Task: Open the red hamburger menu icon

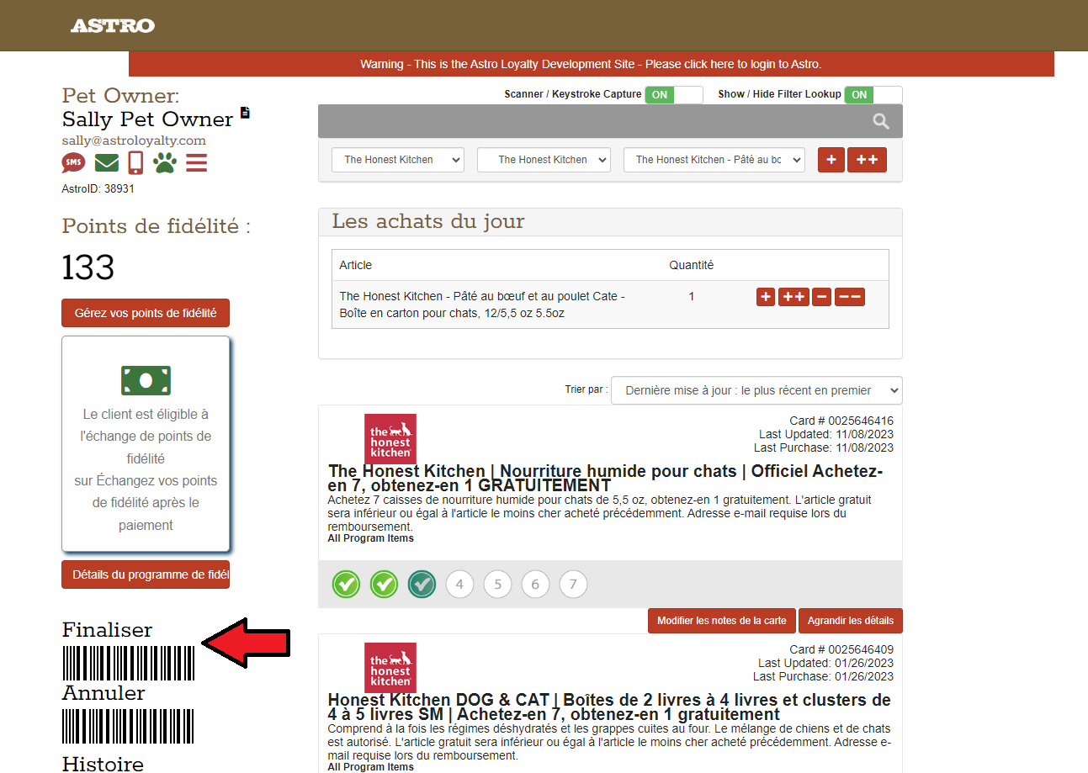Action: pyautogui.click(x=196, y=162)
